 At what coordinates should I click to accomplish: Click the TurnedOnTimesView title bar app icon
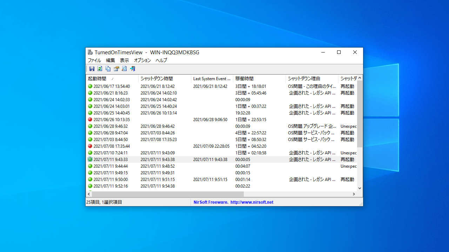pos(90,52)
